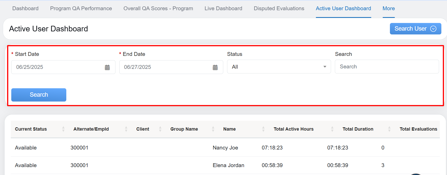Sort by Name column arrows

tap(263, 129)
